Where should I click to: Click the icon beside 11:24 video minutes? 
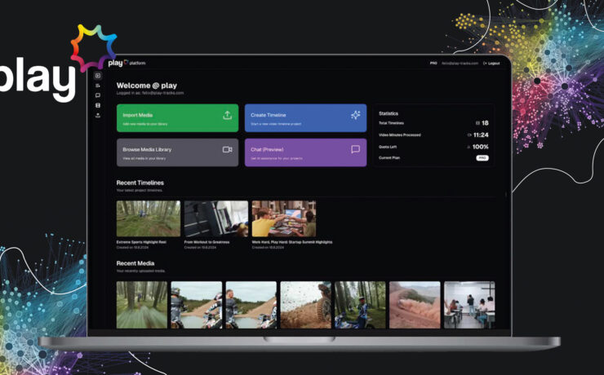coord(469,135)
